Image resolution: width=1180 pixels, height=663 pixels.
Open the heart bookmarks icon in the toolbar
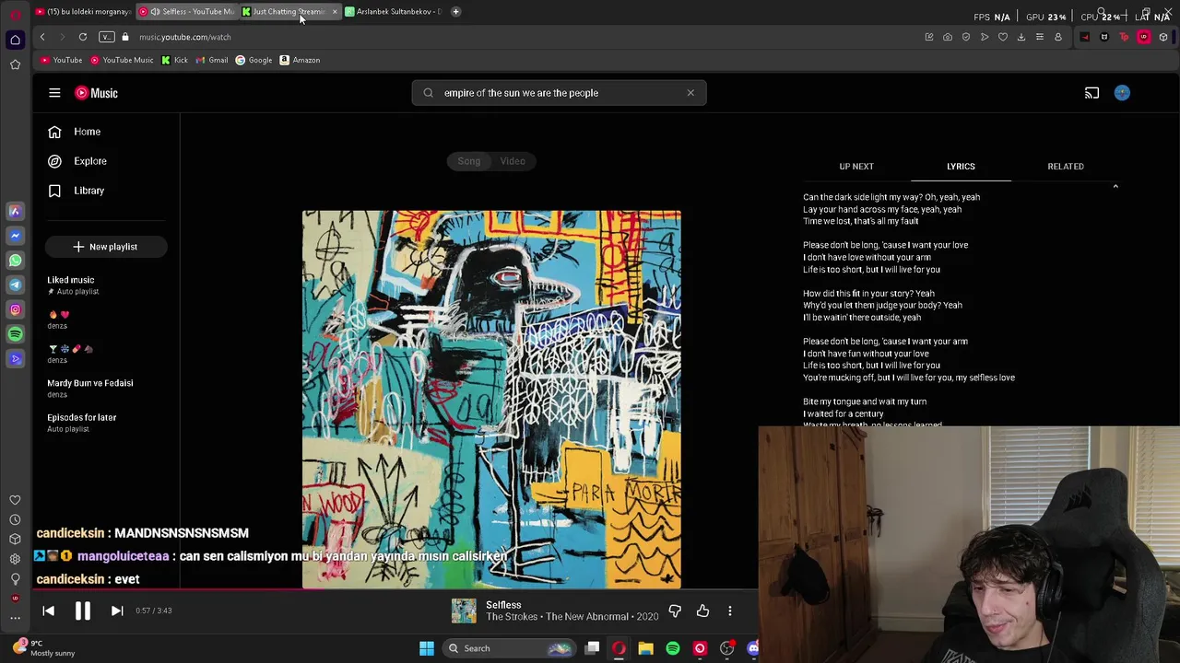tap(1003, 37)
